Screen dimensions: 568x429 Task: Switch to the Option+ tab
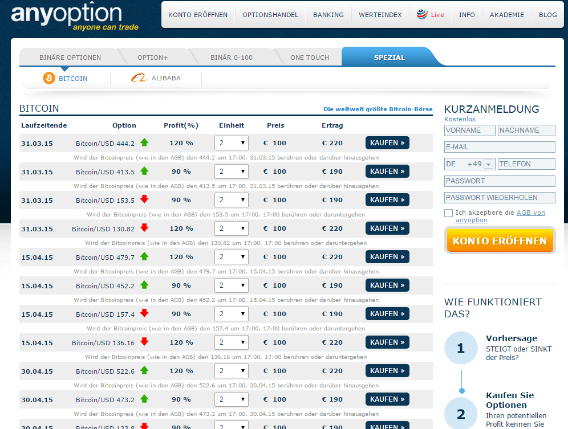153,58
